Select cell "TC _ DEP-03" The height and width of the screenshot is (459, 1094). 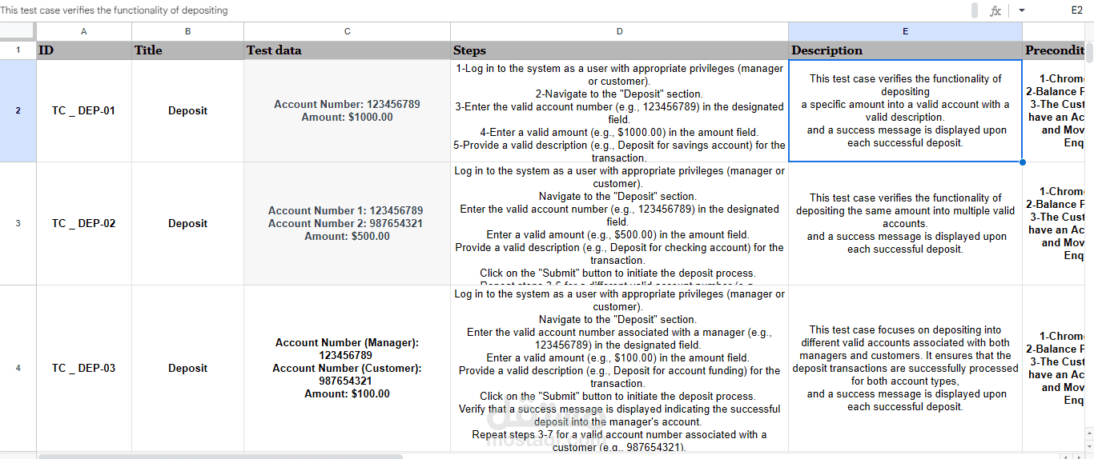[84, 368]
